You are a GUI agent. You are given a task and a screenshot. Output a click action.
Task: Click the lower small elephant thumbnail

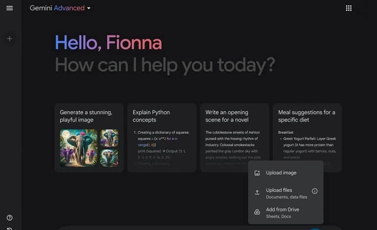[x=109, y=158]
